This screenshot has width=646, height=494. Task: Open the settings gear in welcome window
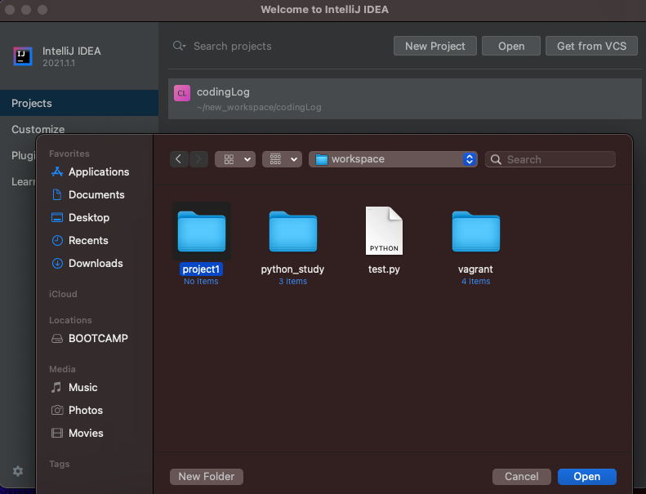coord(18,471)
